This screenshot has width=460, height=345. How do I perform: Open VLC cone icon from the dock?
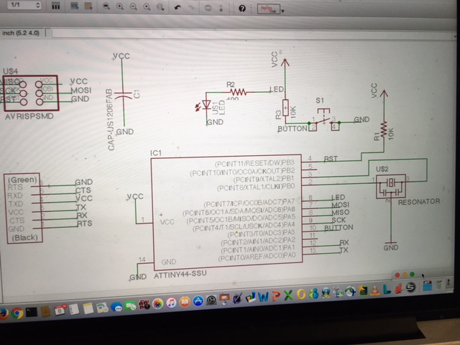click(x=374, y=290)
